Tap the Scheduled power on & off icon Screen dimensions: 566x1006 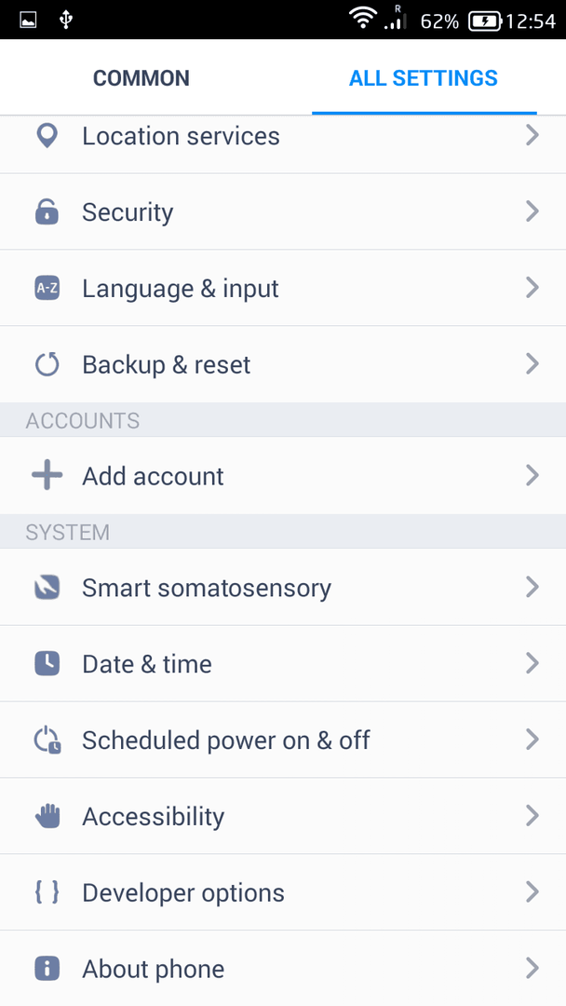[x=47, y=740]
